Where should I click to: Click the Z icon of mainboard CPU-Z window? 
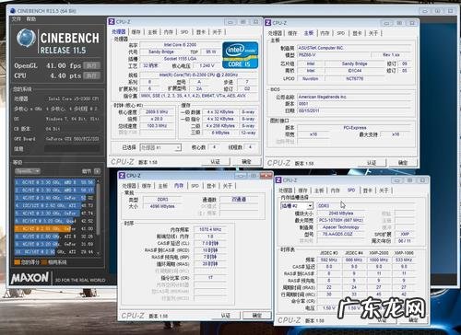pos(268,23)
